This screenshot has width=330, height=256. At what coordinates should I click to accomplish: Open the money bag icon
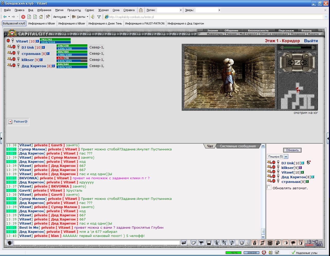coord(254,243)
